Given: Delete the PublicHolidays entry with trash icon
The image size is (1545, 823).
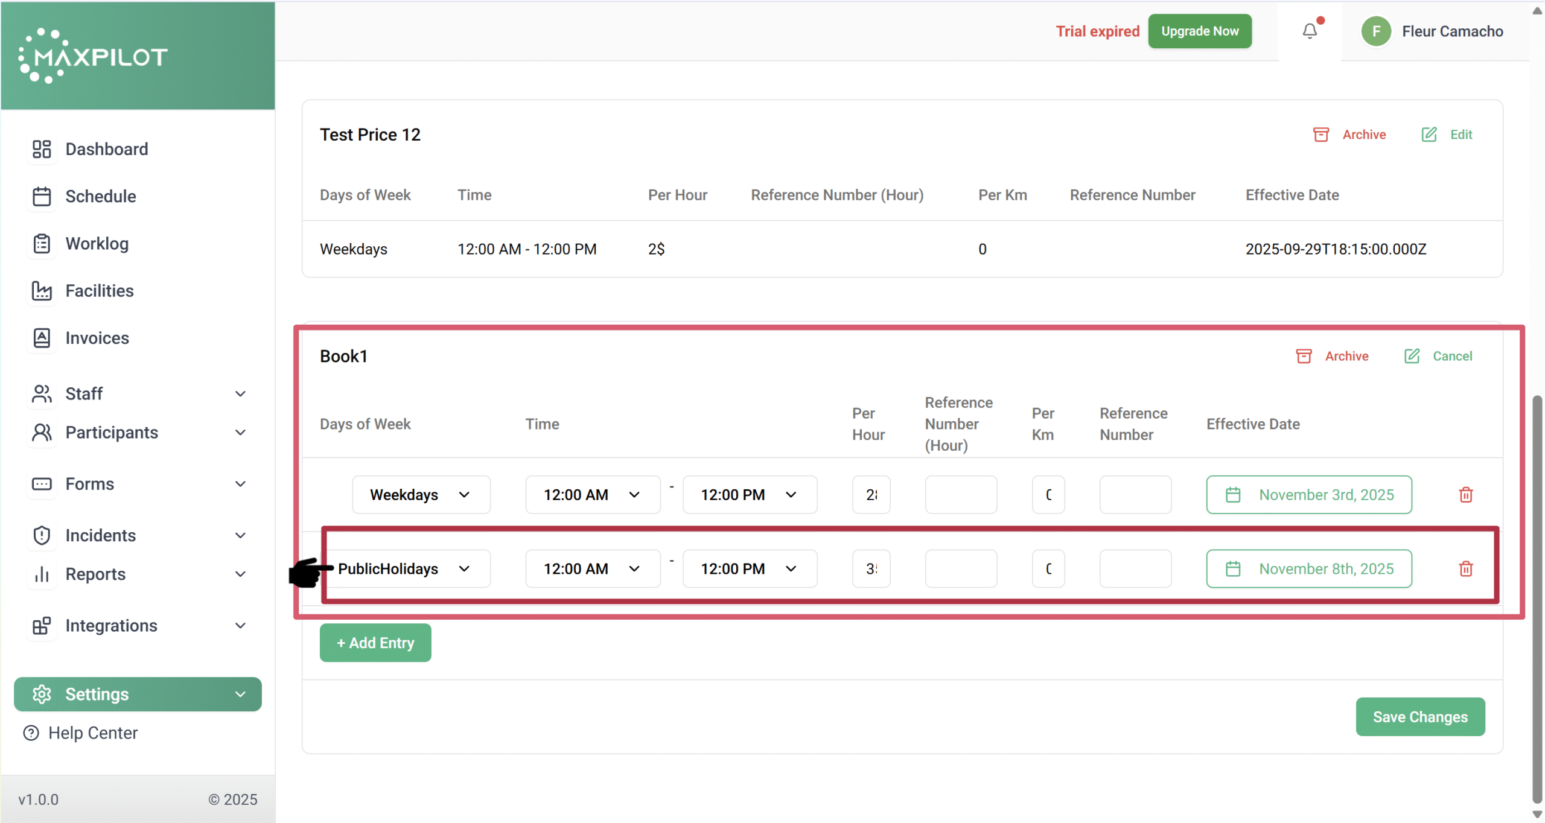Looking at the screenshot, I should click(x=1465, y=568).
